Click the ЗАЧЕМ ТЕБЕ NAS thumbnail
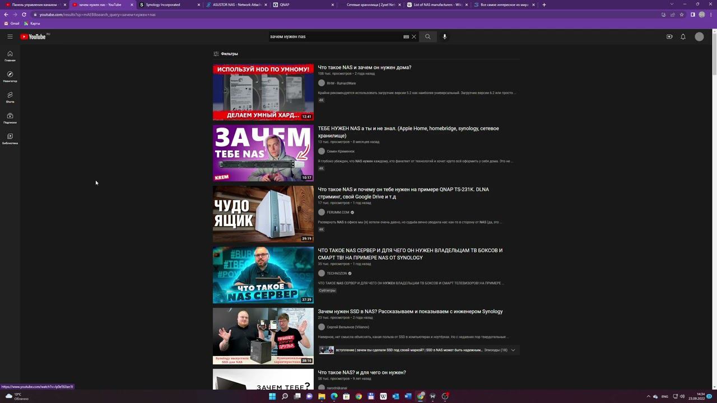The height and width of the screenshot is (403, 717). click(x=263, y=153)
